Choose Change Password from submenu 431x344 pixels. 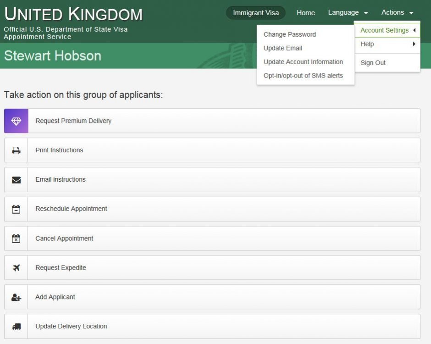point(289,34)
